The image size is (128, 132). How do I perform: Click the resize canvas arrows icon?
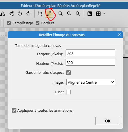pyautogui.click(x=49, y=14)
